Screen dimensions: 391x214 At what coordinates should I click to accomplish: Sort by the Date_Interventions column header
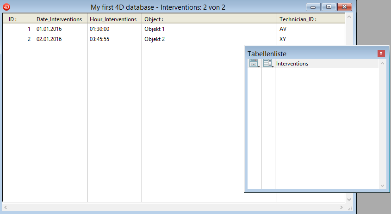59,19
